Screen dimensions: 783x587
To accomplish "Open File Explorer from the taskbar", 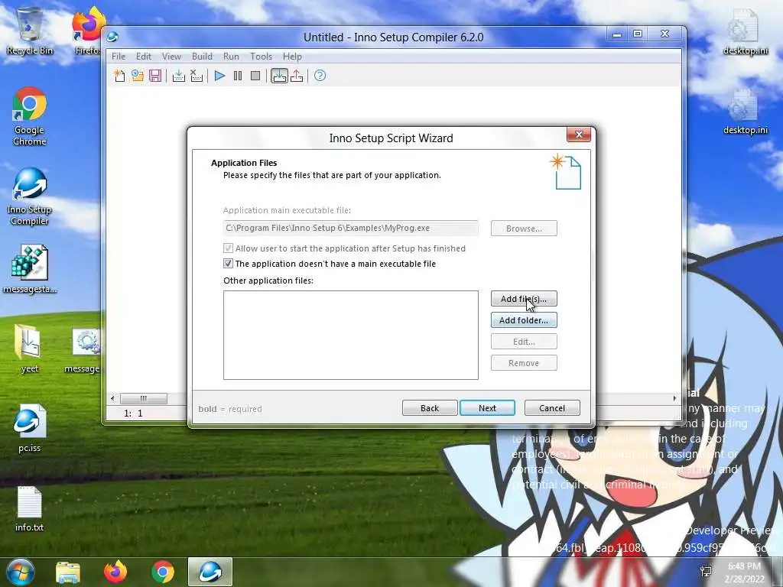I will [x=68, y=572].
